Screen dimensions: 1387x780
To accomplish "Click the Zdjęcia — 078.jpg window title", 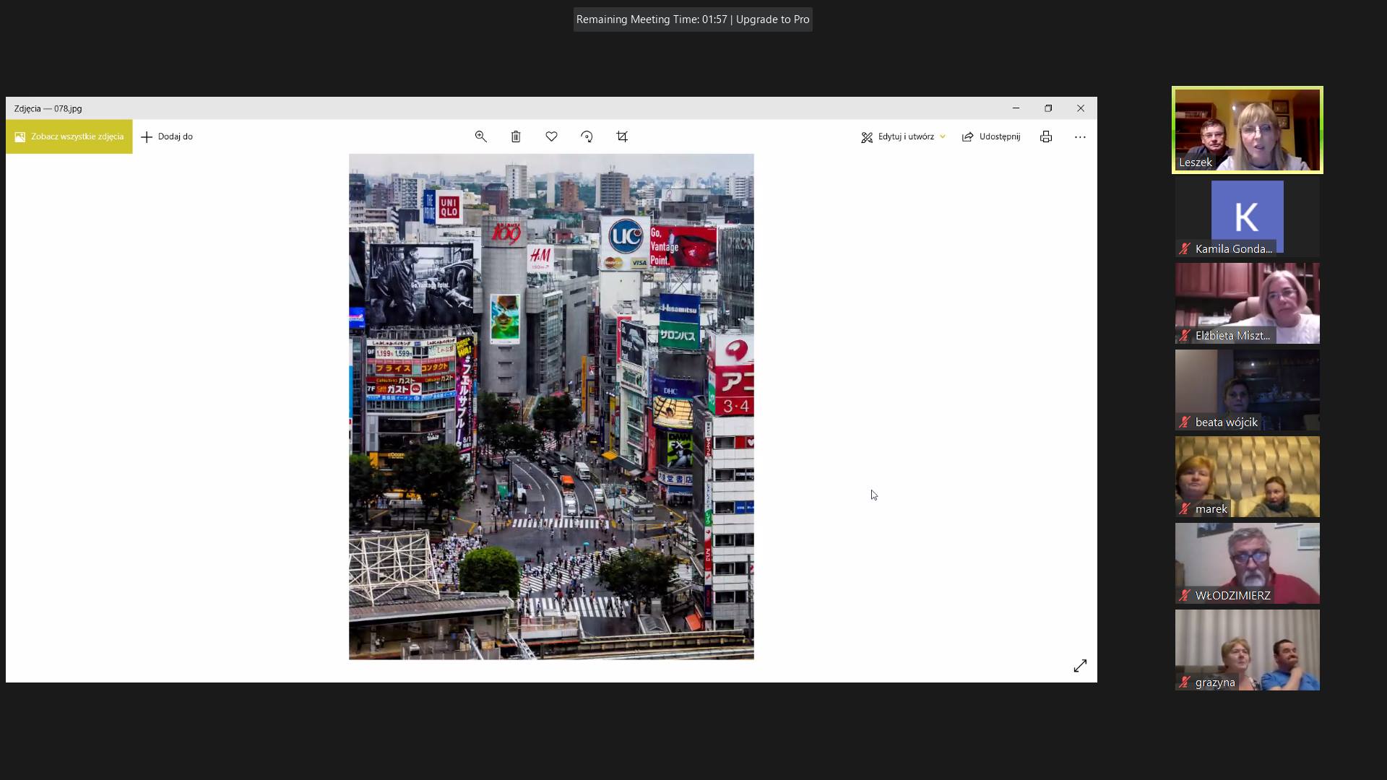I will (x=48, y=108).
